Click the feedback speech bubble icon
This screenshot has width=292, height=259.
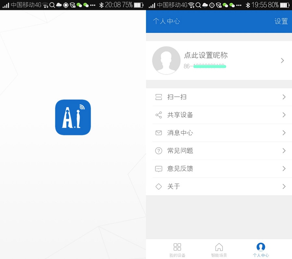coord(159,169)
